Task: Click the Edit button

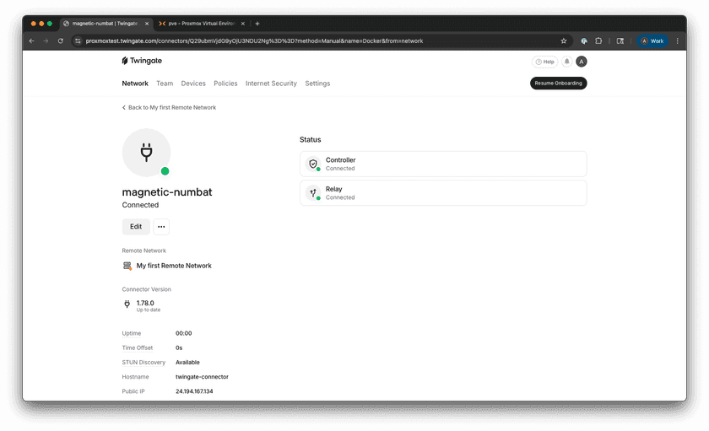Action: click(136, 227)
